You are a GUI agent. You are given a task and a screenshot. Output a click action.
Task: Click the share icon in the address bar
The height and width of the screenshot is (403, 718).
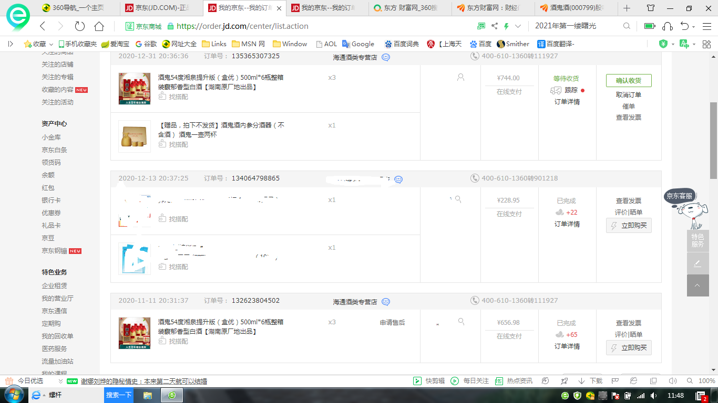495,26
